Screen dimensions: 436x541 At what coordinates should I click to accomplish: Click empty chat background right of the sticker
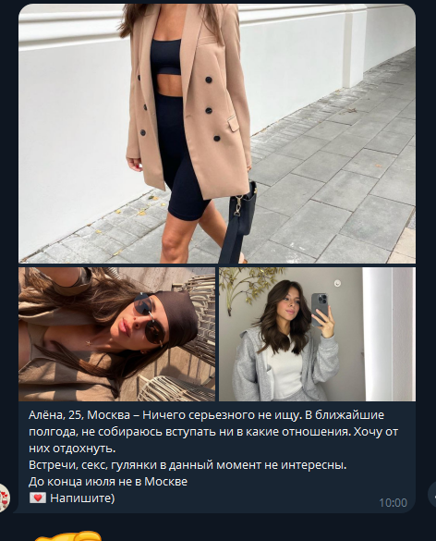click(269, 530)
